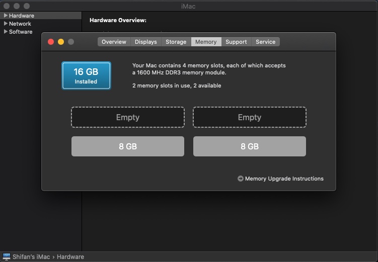Select Software in the sidebar
This screenshot has width=378, height=262.
click(x=21, y=32)
